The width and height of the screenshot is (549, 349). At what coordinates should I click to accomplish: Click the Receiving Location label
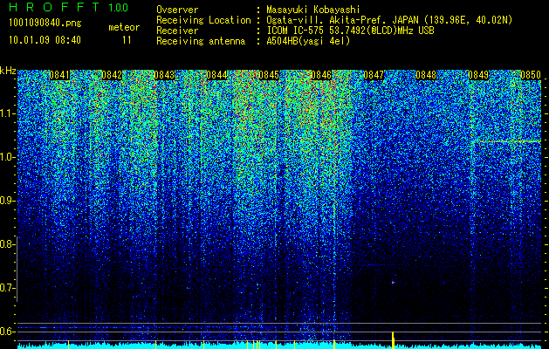(203, 20)
